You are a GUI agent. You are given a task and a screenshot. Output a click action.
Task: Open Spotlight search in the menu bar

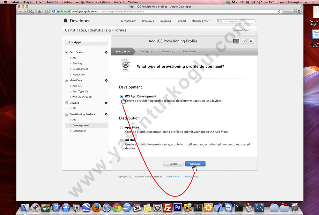(306, 2)
